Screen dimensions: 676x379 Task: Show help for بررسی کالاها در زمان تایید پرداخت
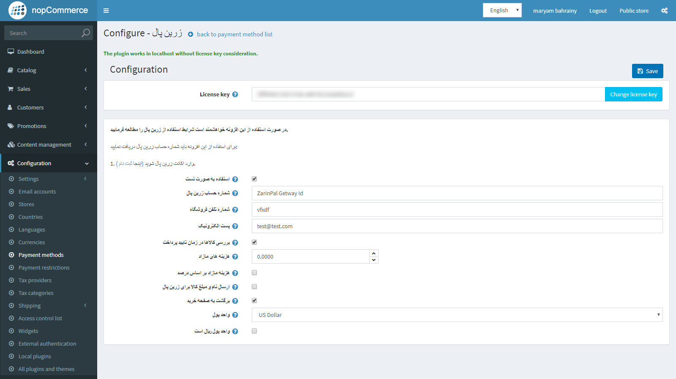click(x=235, y=243)
